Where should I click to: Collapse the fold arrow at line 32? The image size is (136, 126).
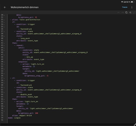[x=4, y=20]
